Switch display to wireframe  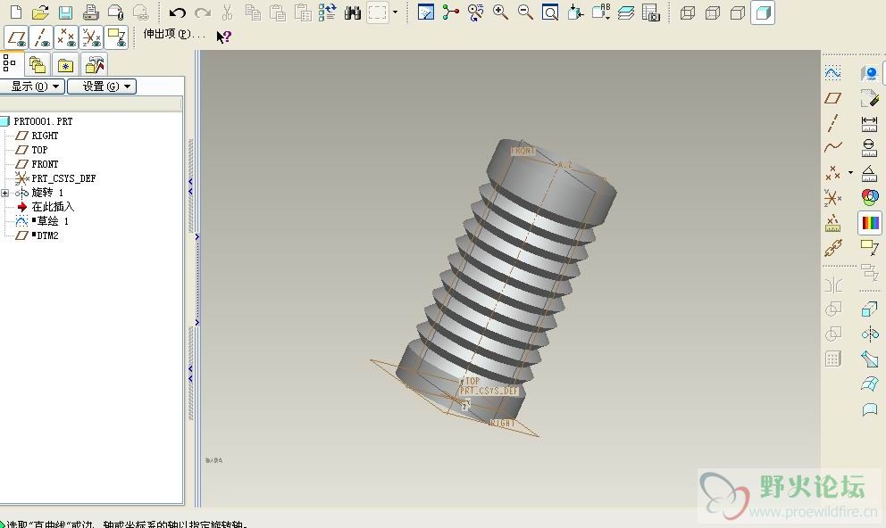tap(688, 12)
